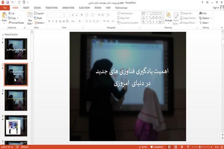Center align text

coord(90,21)
